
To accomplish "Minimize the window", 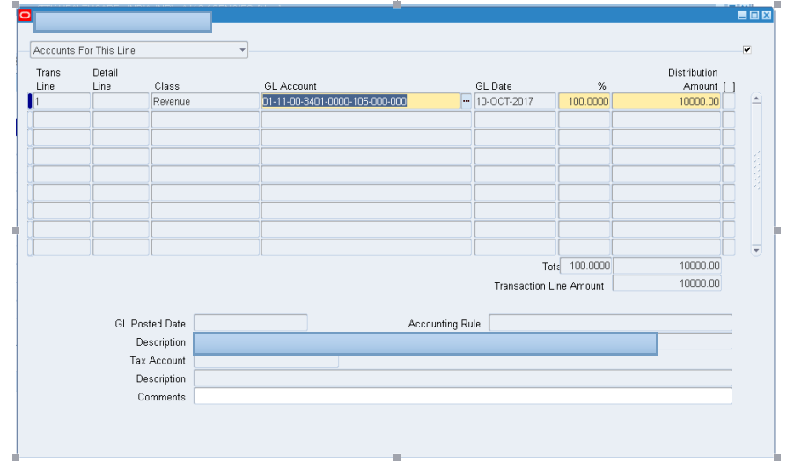I will coord(742,15).
